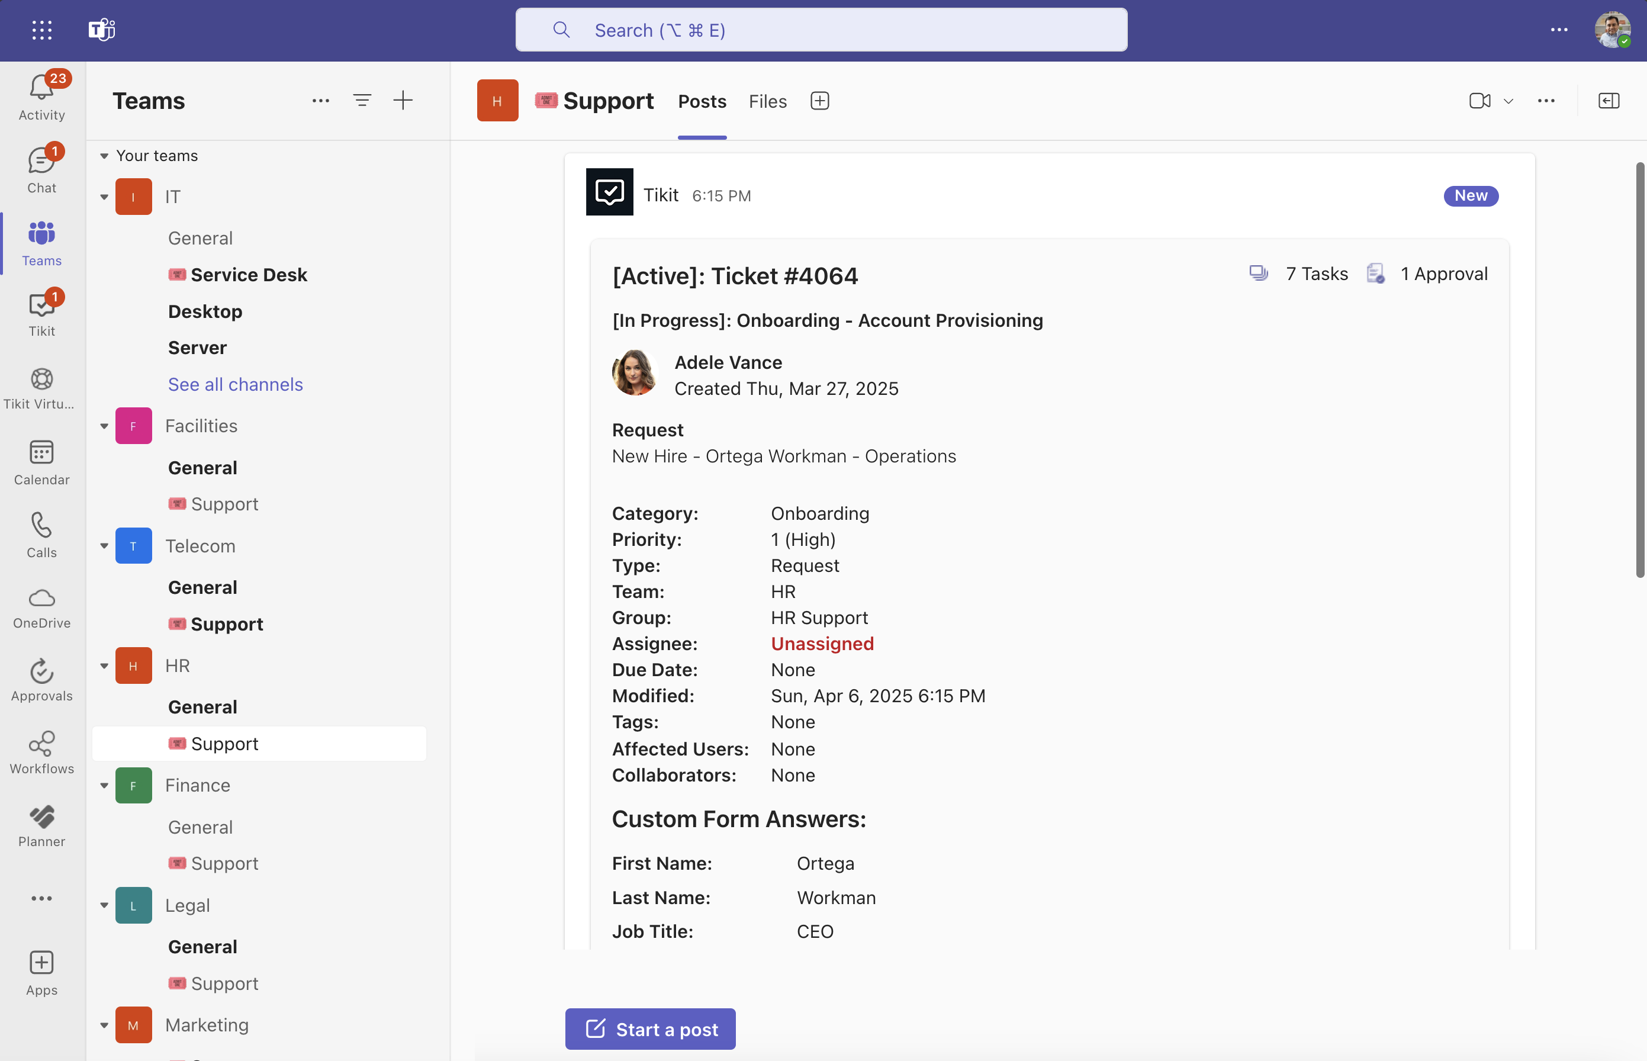The image size is (1647, 1061).
Task: Click the See all channels link
Action: [x=235, y=384]
